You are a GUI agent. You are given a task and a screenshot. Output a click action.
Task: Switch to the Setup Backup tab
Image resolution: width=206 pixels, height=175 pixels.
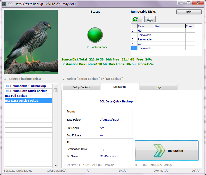(x=81, y=87)
